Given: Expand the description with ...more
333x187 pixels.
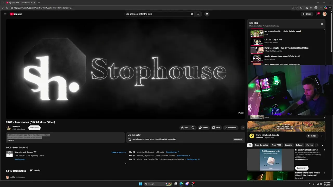Looking at the screenshot, I should [x=11, y=140].
